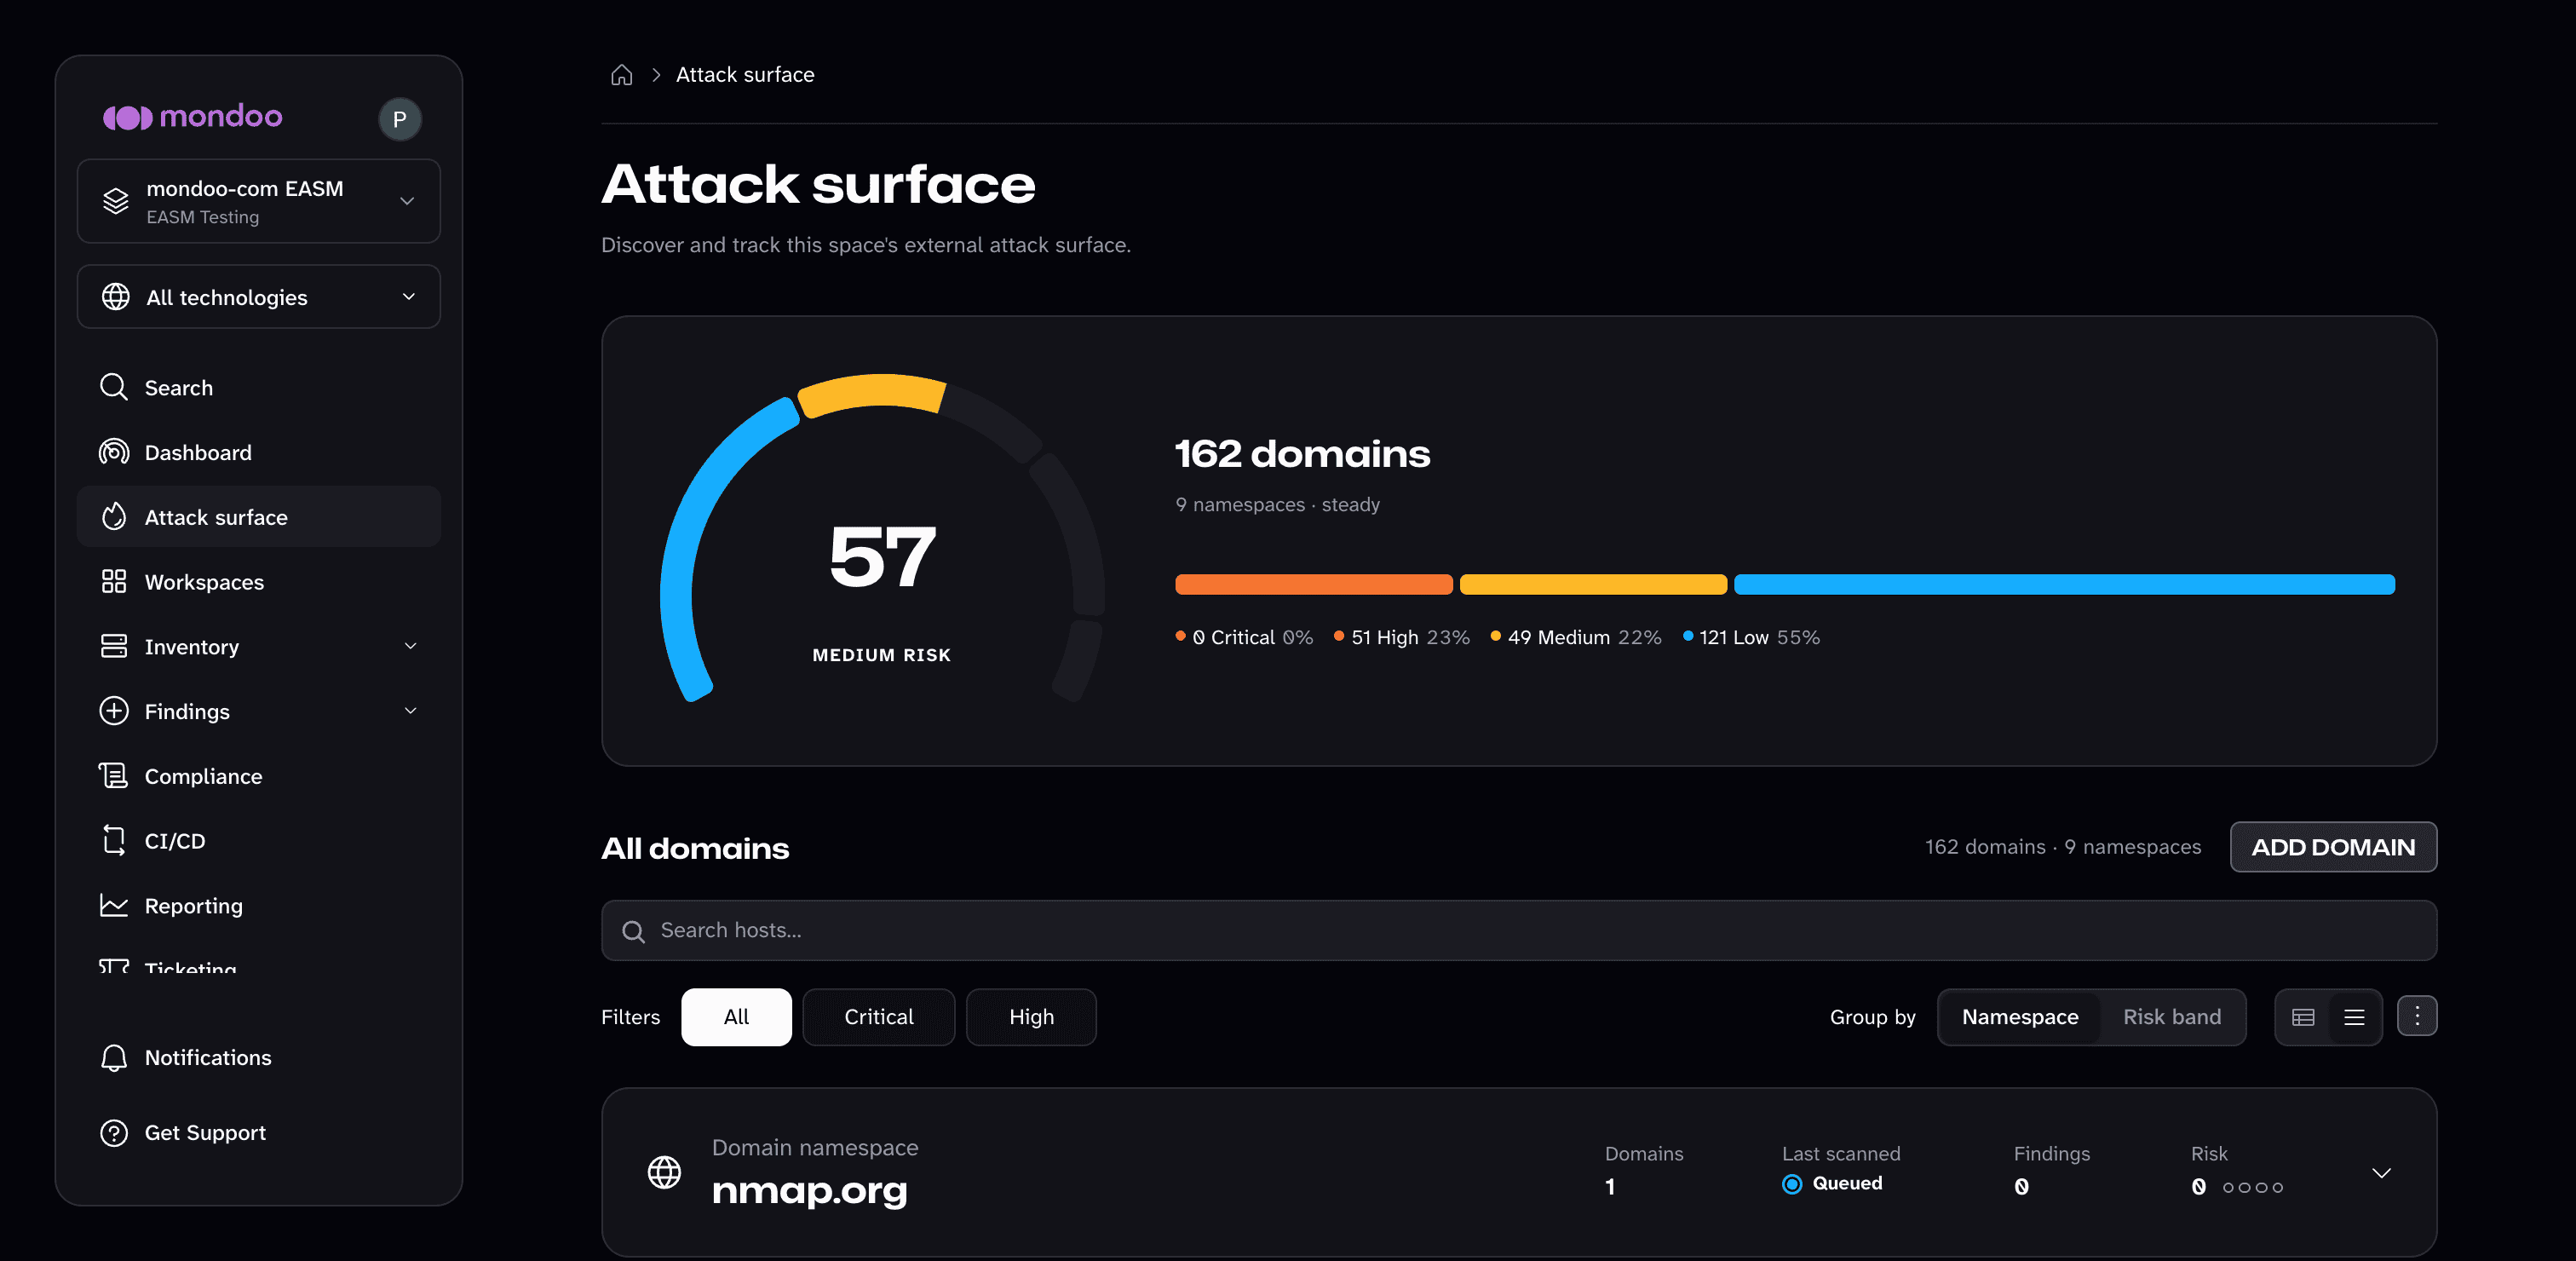Open Reporting in the sidebar
The width and height of the screenshot is (2576, 1261).
click(x=258, y=906)
